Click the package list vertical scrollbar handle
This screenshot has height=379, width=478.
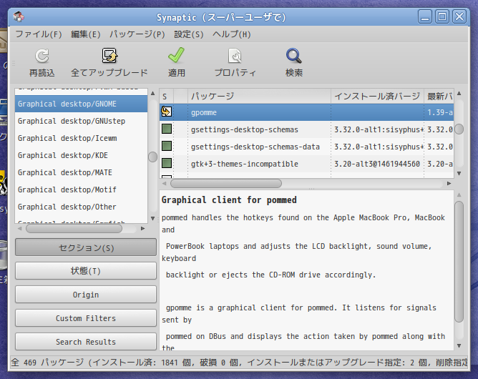tap(459, 129)
